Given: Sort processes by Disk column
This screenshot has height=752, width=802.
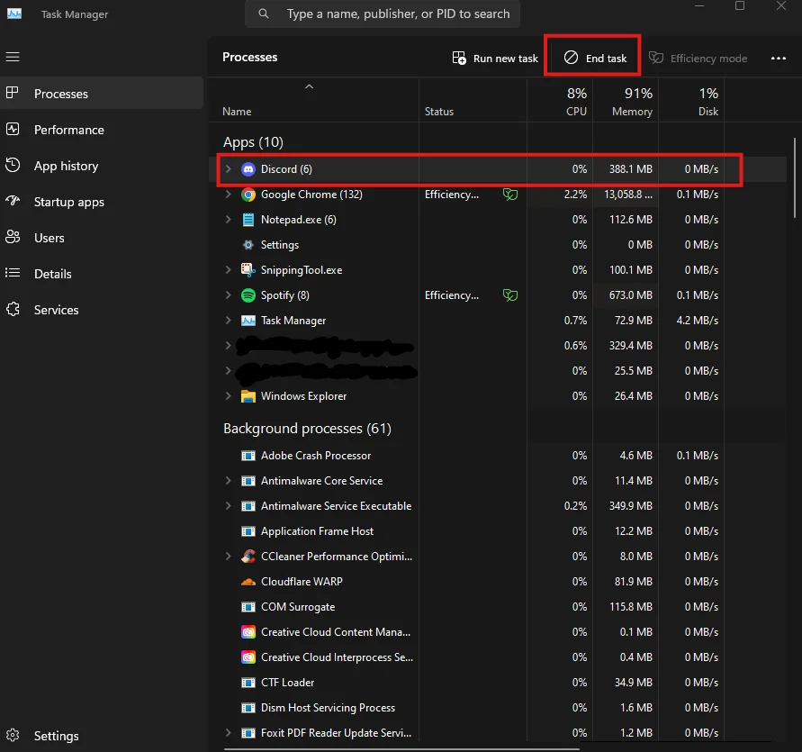Looking at the screenshot, I should coord(691,100).
